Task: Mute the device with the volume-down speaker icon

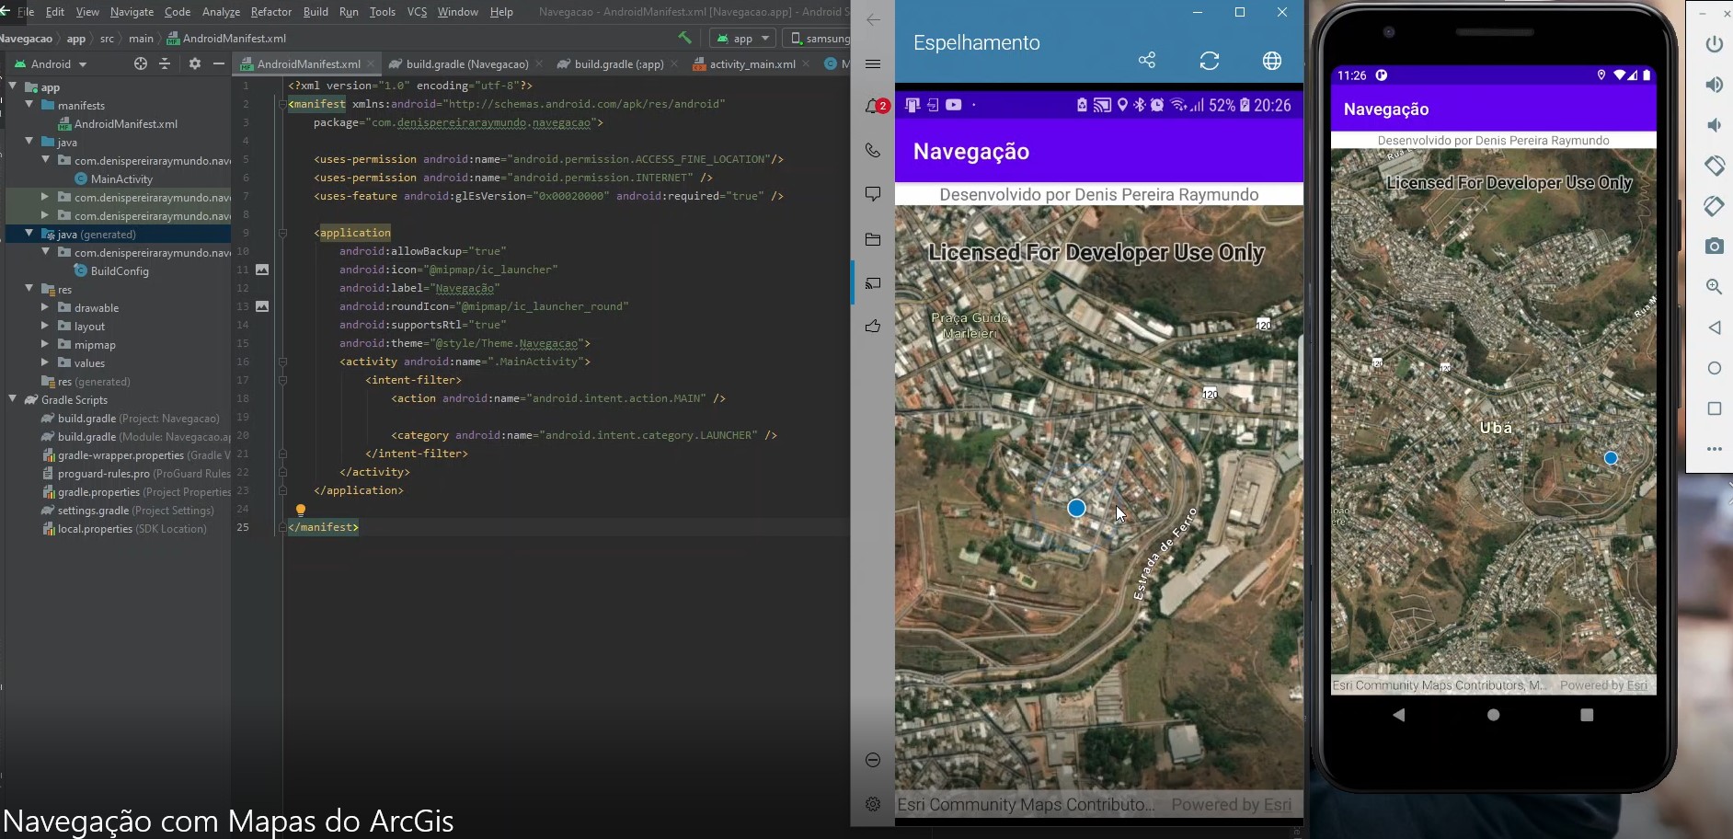Action: pyautogui.click(x=1714, y=124)
